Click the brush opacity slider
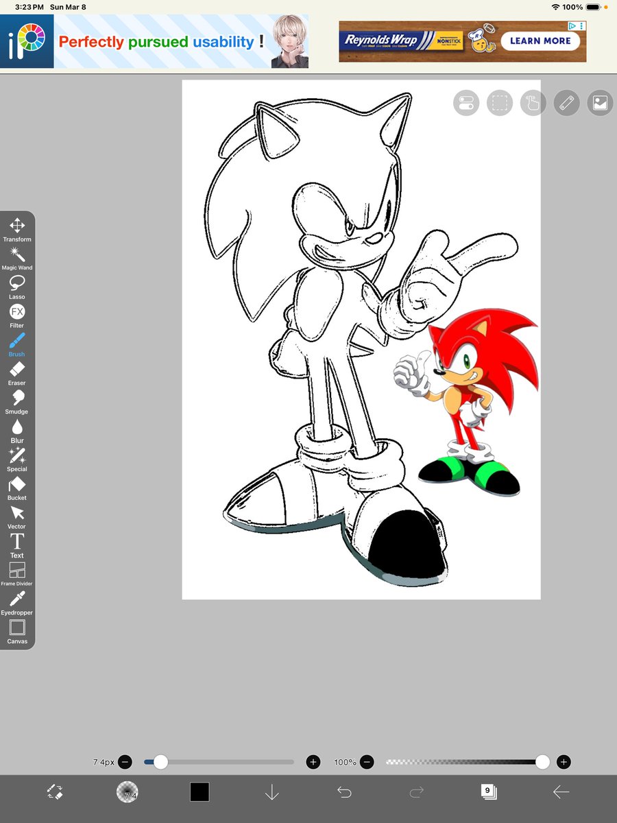The width and height of the screenshot is (617, 823). click(468, 762)
